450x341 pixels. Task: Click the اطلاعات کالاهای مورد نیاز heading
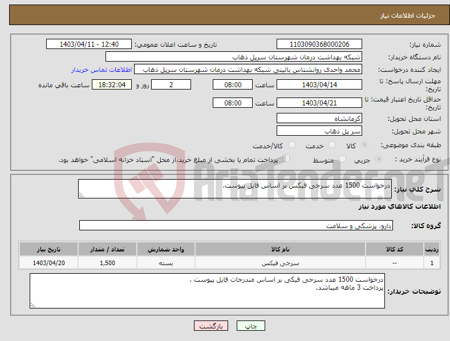click(x=399, y=206)
